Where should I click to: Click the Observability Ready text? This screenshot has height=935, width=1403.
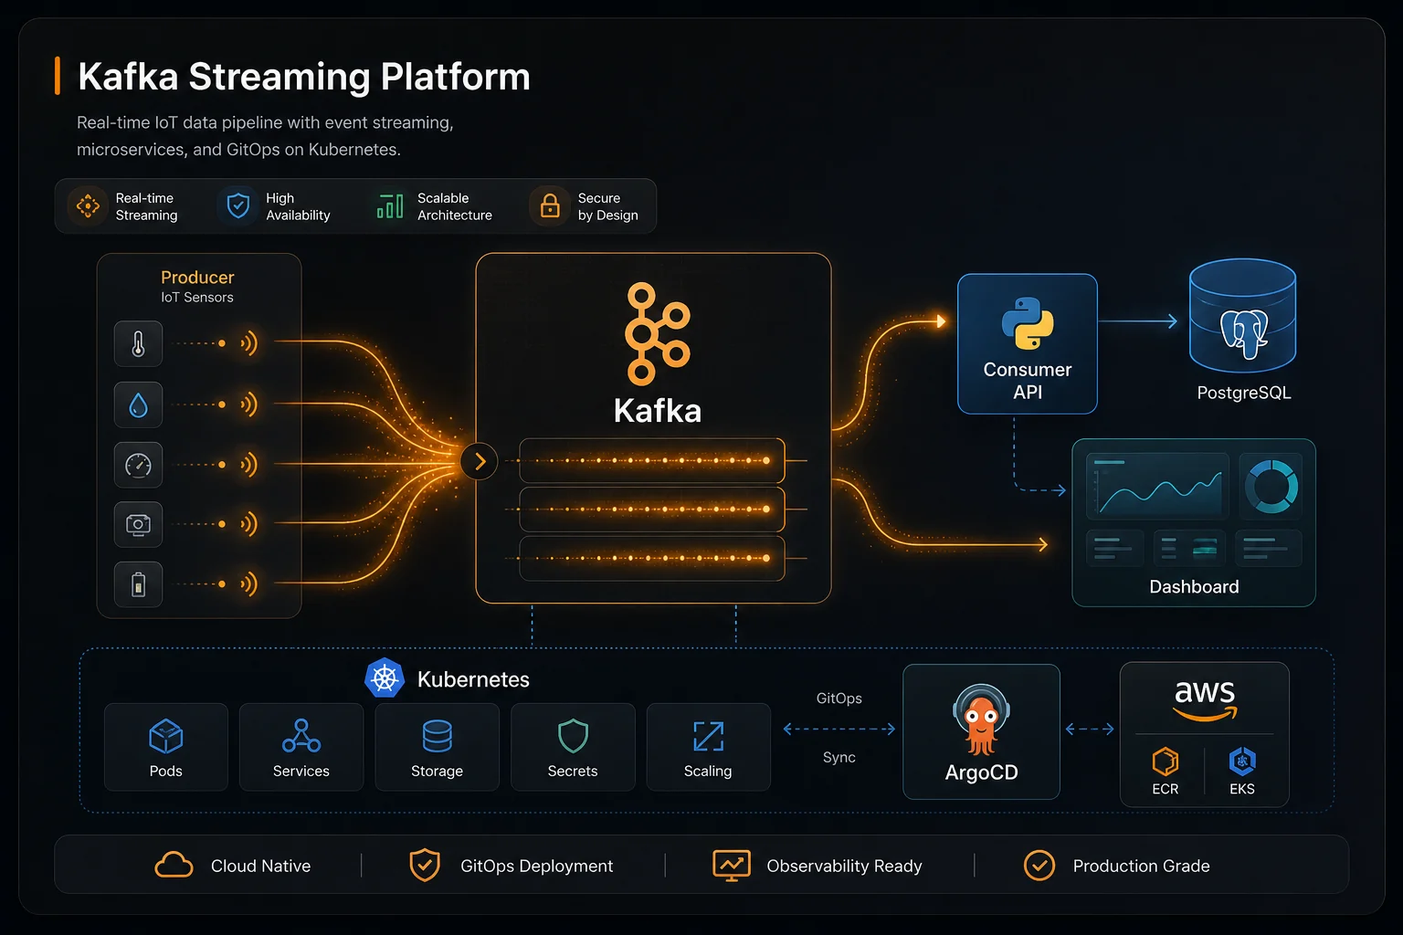(844, 866)
